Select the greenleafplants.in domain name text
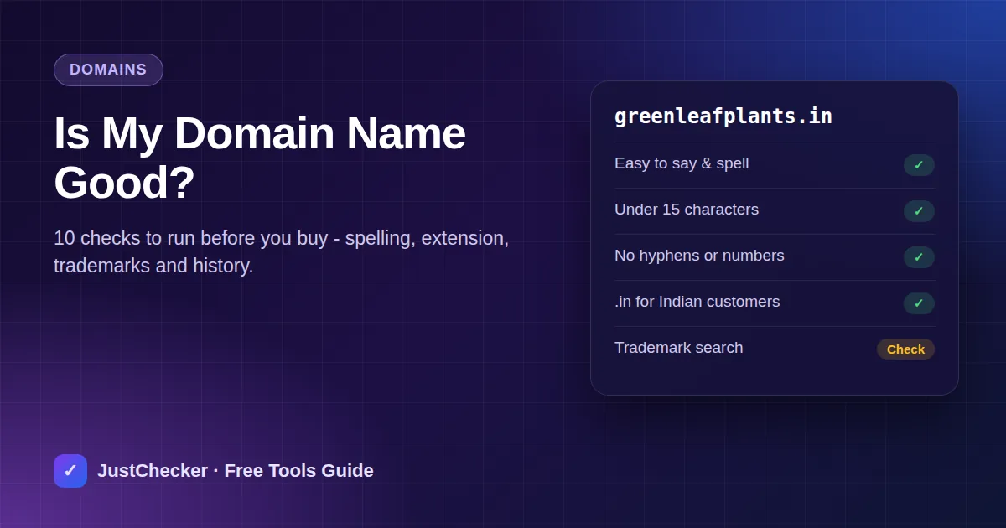 pyautogui.click(x=723, y=116)
